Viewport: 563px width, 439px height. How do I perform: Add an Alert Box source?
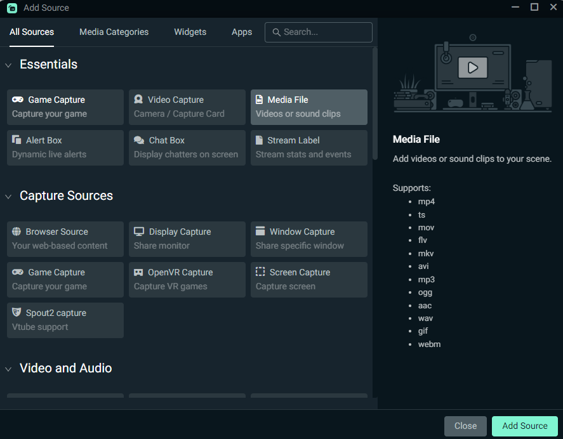click(65, 147)
